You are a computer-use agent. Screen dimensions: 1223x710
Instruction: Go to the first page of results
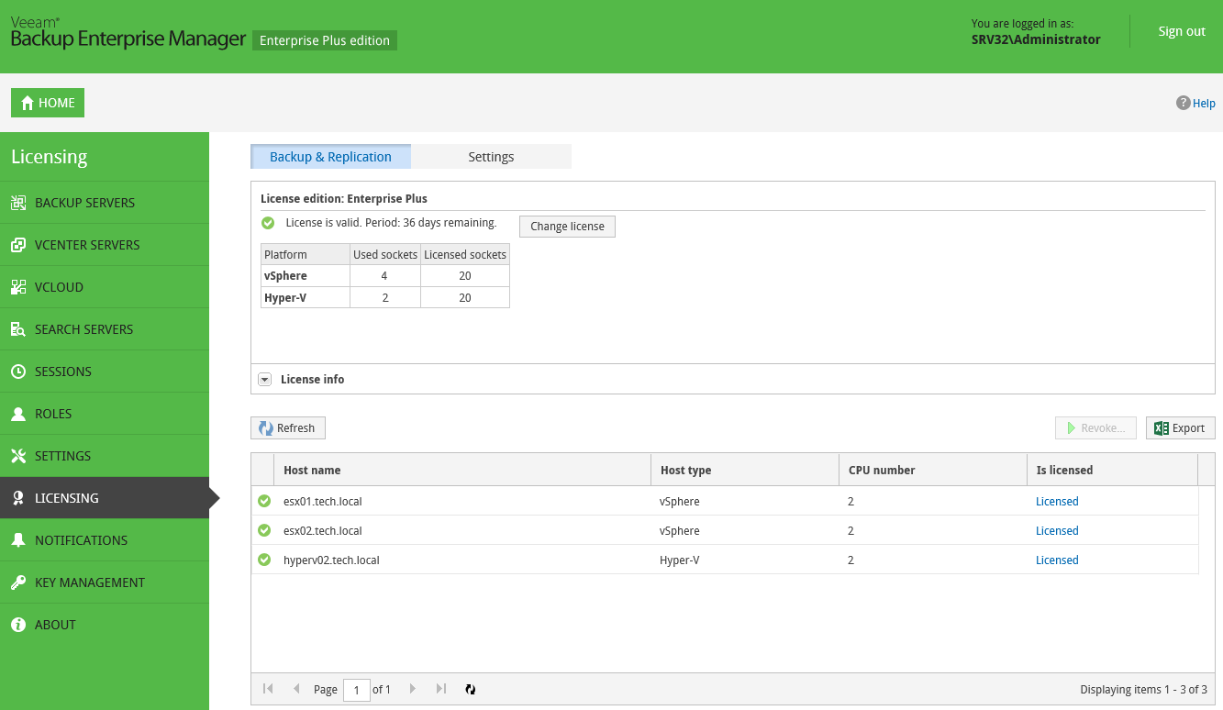pos(268,689)
